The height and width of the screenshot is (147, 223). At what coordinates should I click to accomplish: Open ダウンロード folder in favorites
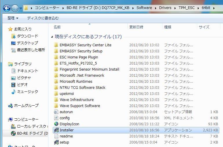click(x=24, y=36)
